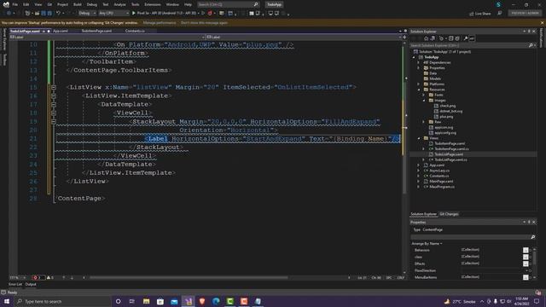Click the top Search (Ctrl+Q) box
This screenshot has height=307, width=546.
(x=228, y=4)
